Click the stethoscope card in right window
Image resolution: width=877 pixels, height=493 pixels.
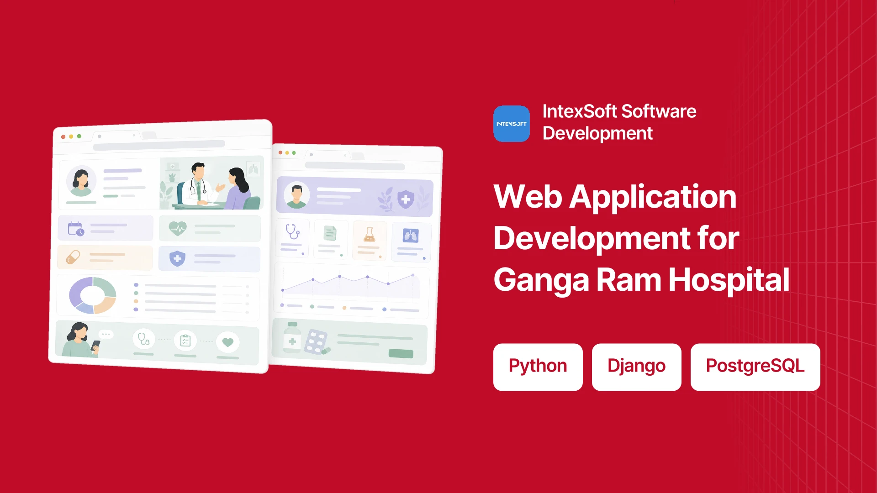[292, 237]
